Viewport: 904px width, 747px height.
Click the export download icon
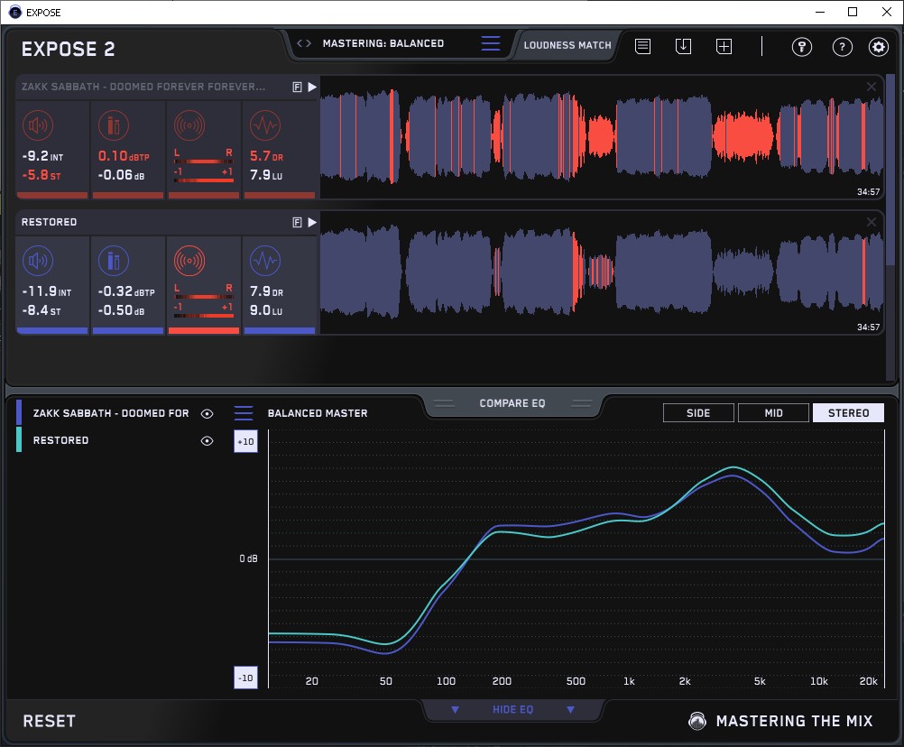(683, 47)
